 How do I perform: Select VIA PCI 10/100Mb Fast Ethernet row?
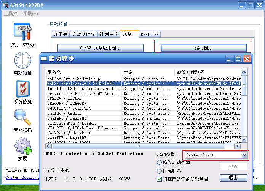(144, 128)
